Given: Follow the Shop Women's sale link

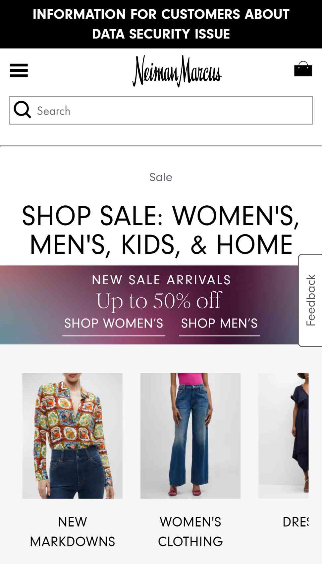Looking at the screenshot, I should tap(114, 324).
